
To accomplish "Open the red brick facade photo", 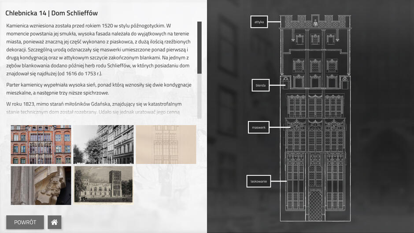I will coord(41,144).
